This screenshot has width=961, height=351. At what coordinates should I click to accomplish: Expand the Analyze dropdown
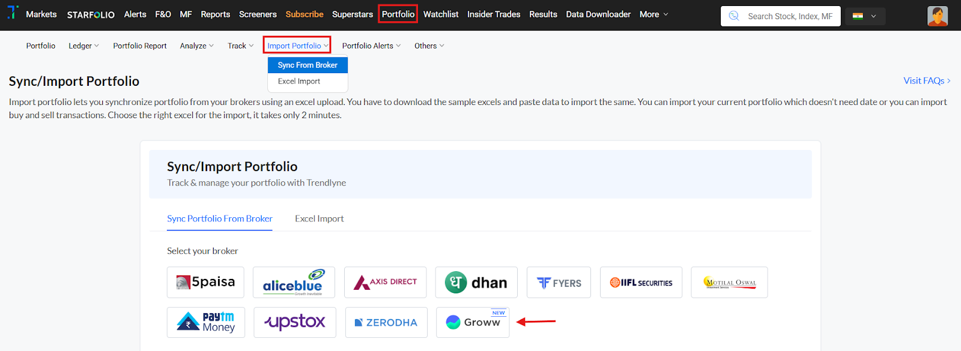pos(196,46)
